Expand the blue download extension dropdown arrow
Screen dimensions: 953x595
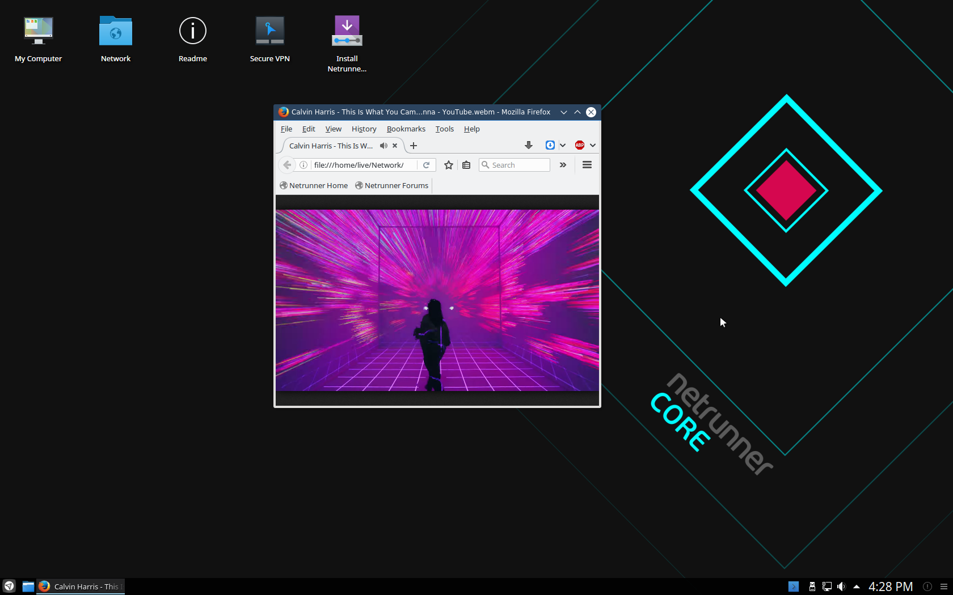[x=563, y=145]
